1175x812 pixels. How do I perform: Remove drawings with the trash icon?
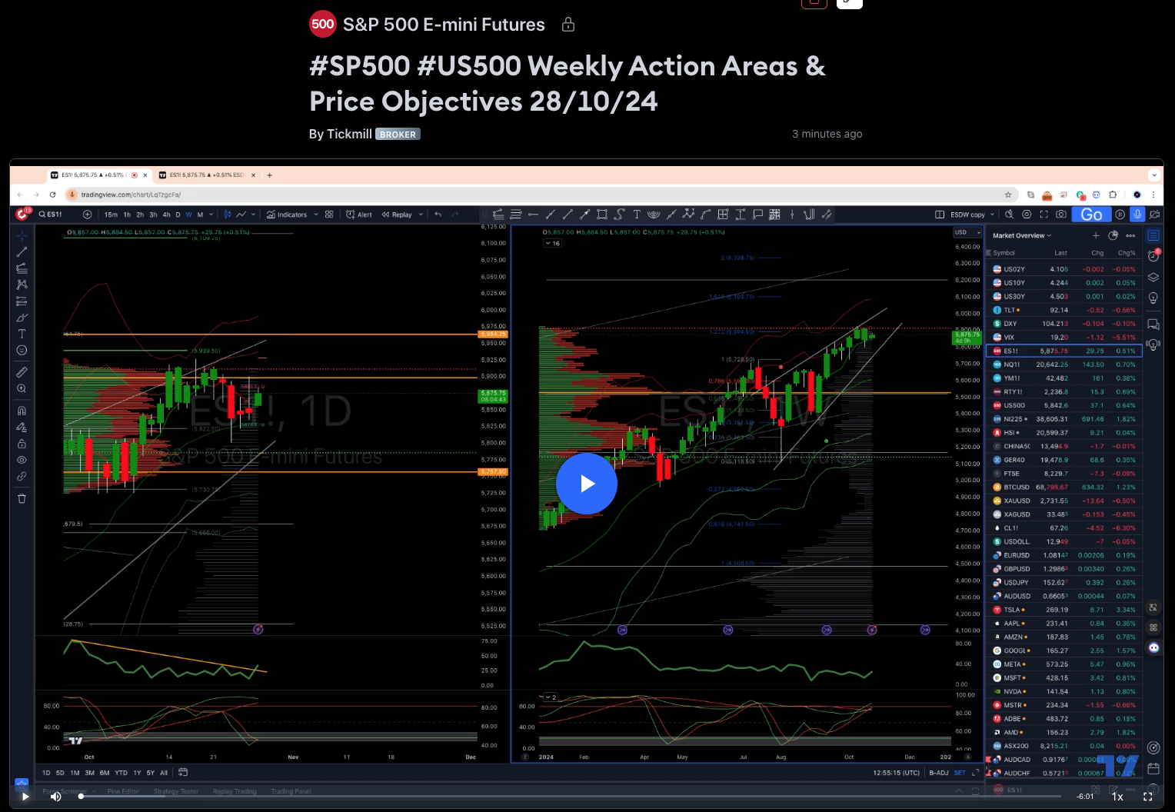(x=22, y=498)
